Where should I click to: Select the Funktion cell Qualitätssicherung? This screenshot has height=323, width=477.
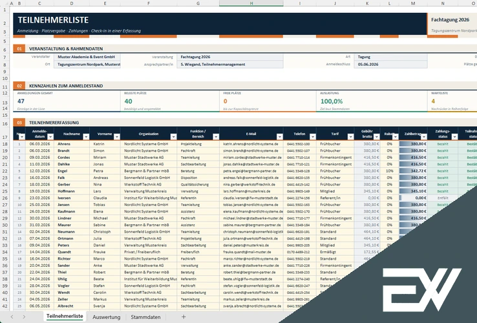point(198,185)
